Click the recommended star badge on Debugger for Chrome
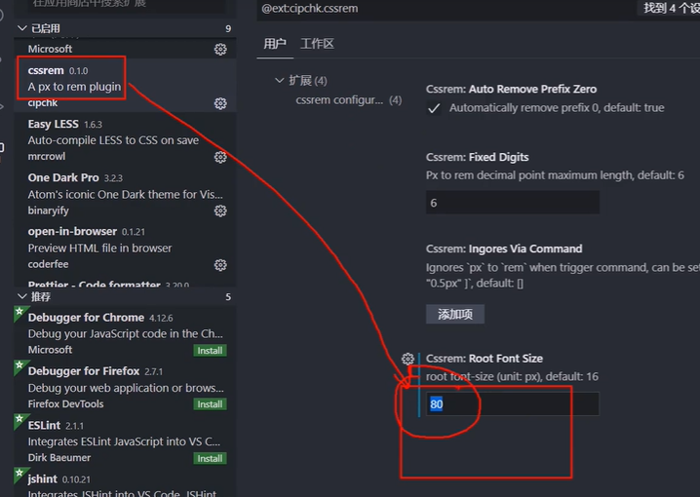The width and height of the screenshot is (700, 497). coord(19,313)
